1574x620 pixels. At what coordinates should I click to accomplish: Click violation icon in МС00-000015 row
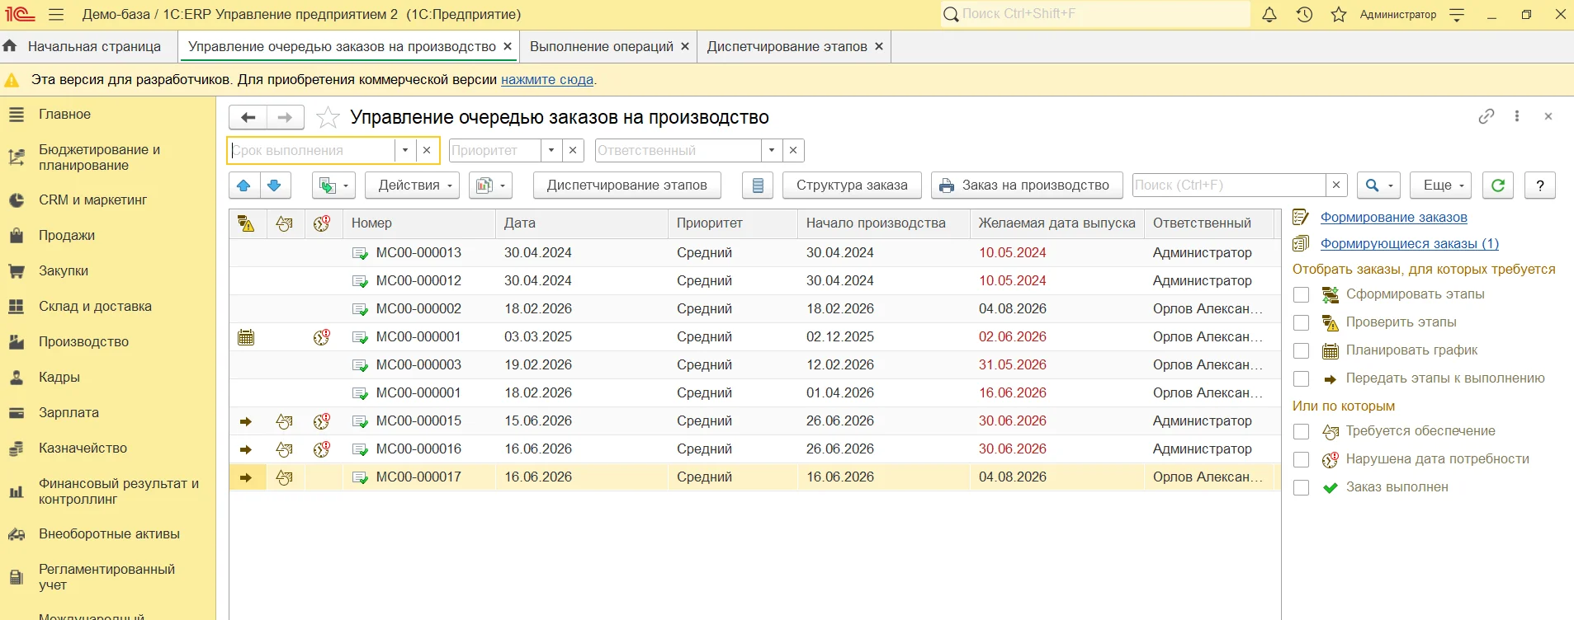point(322,421)
